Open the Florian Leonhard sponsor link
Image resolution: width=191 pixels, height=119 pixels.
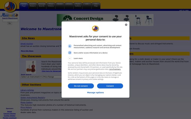click(10, 118)
